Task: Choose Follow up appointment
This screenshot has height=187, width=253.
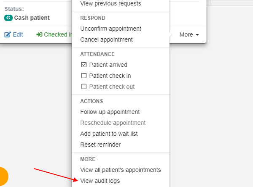Action: coord(110,112)
